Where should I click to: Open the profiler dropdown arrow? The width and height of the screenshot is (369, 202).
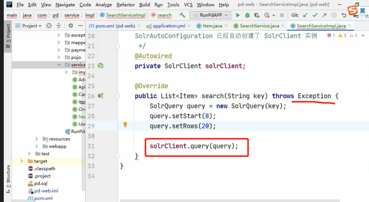274,15
